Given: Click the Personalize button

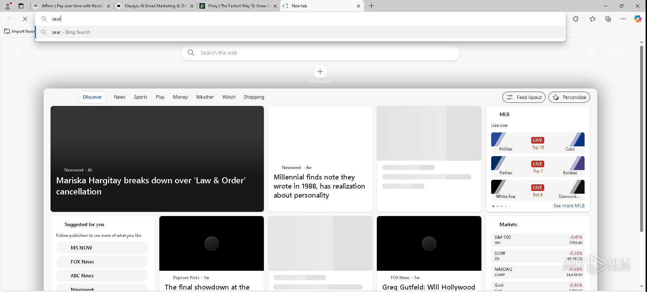Looking at the screenshot, I should [569, 97].
